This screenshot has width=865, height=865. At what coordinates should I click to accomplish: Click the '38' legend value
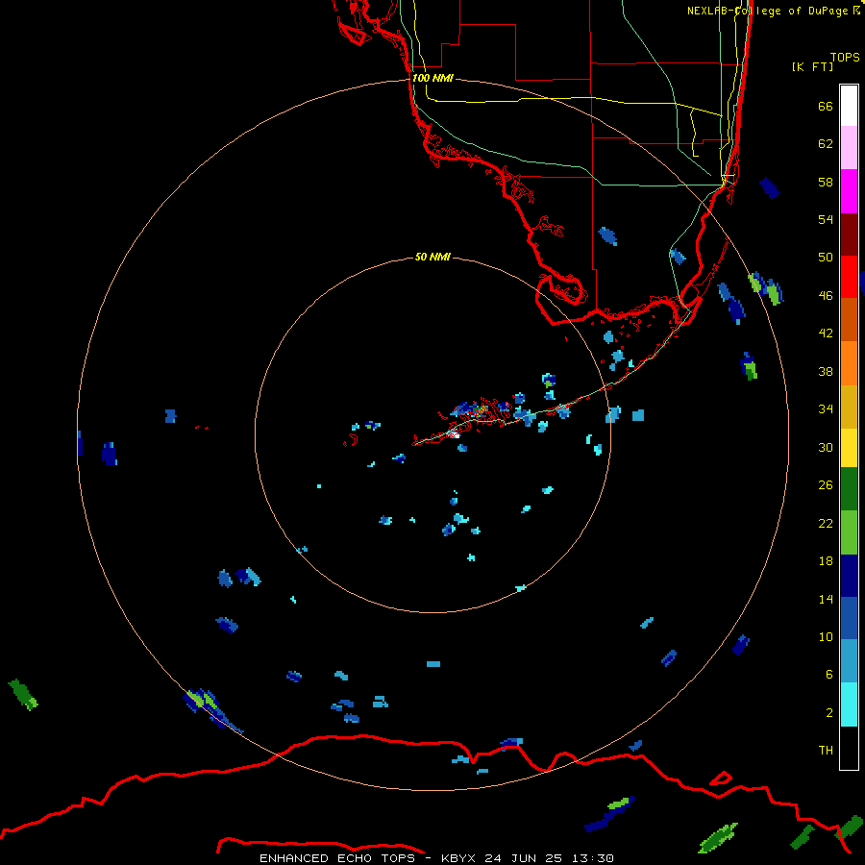[x=826, y=371]
